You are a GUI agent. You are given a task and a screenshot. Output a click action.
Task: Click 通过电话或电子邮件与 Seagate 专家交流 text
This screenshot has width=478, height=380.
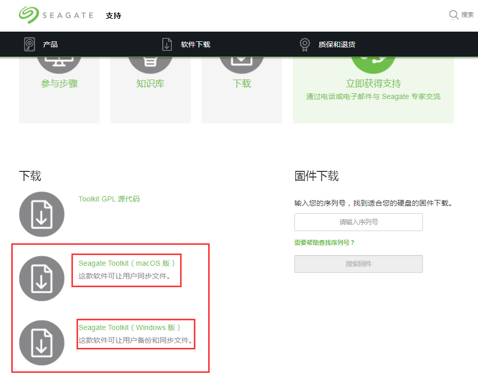373,96
